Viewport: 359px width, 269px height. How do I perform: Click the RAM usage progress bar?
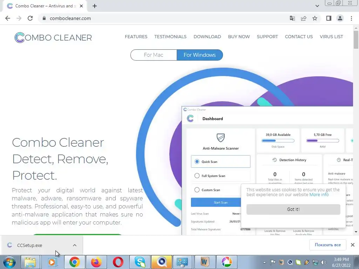[x=323, y=141]
